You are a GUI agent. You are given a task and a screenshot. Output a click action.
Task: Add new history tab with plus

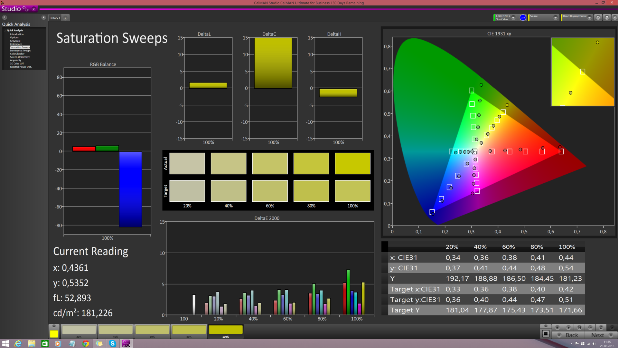pyautogui.click(x=65, y=18)
